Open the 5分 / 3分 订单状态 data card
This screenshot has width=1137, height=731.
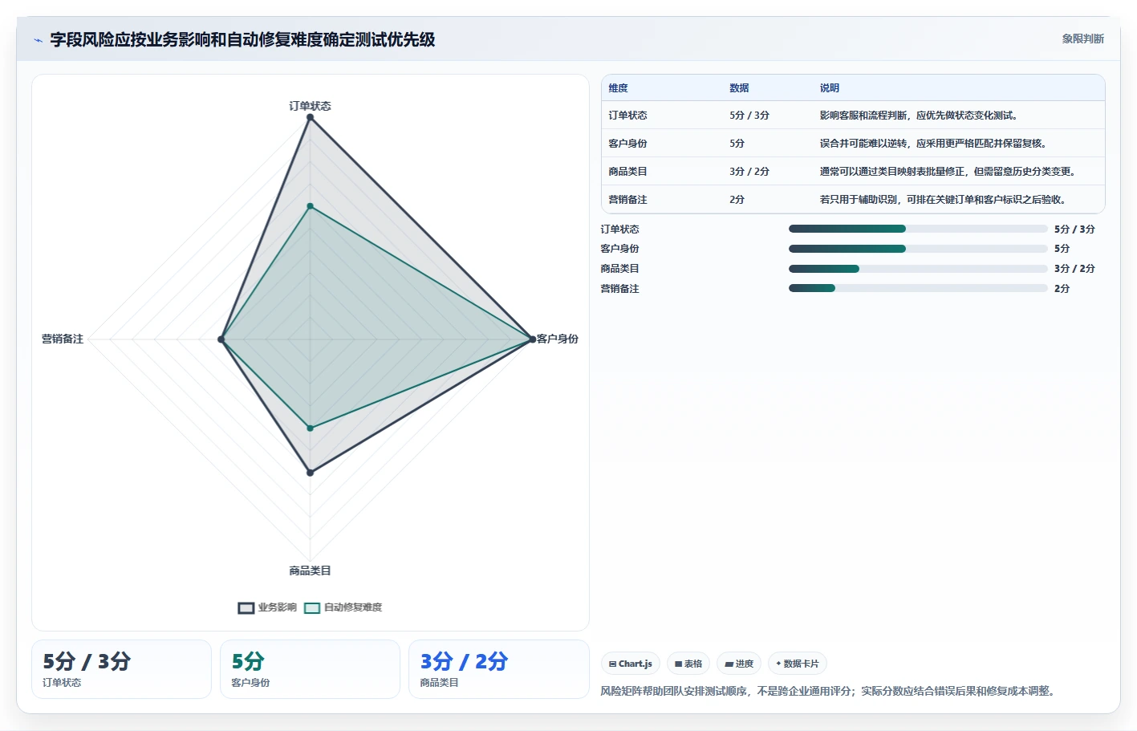(x=121, y=669)
